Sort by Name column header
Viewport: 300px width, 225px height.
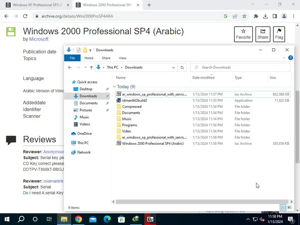pyautogui.click(x=152, y=77)
